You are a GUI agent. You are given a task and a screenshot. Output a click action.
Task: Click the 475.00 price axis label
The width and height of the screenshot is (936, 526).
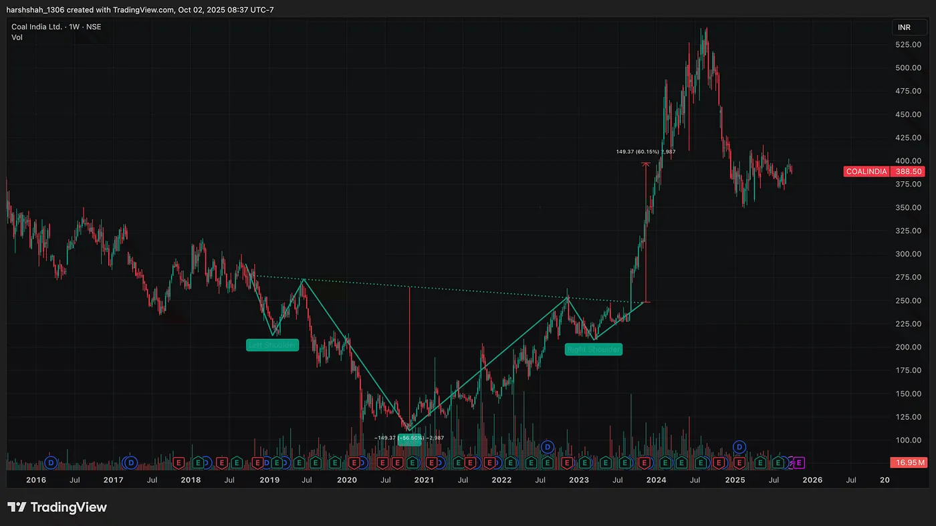coord(907,91)
